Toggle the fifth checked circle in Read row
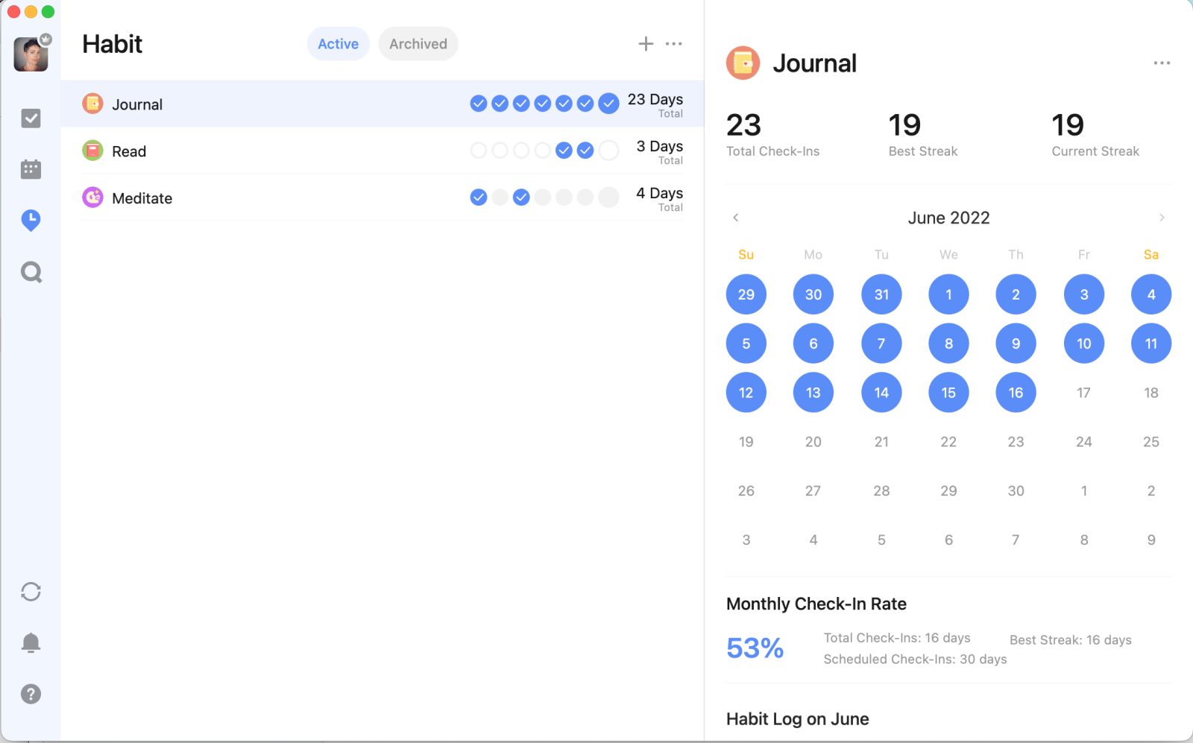Screen dimensions: 1193x743 click(x=564, y=151)
